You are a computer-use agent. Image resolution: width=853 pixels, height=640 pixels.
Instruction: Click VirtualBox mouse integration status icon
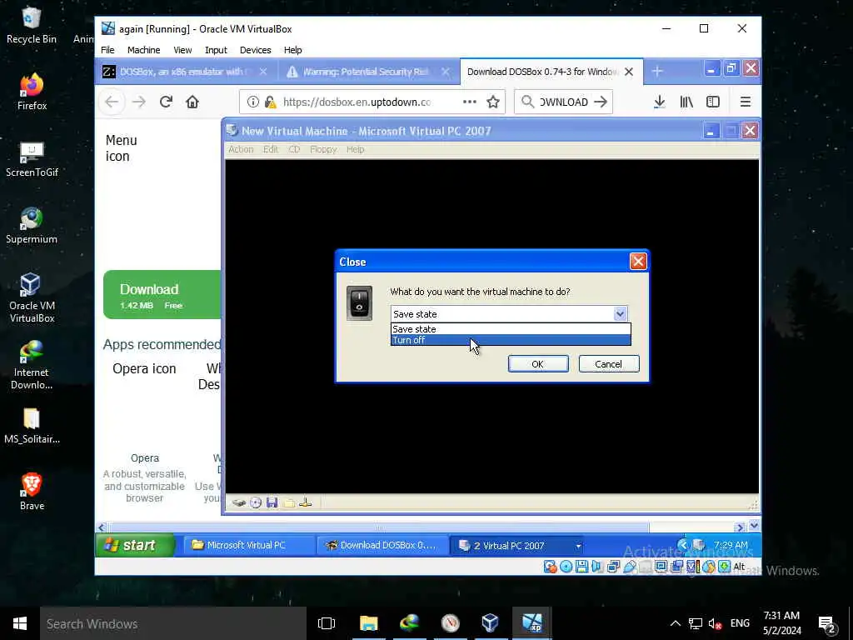coord(708,567)
